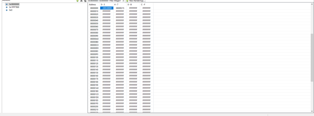Image resolution: width=314 pixels, height=116 pixels.
Task: Click address 08000010 in the Address column
Action: point(94,11)
